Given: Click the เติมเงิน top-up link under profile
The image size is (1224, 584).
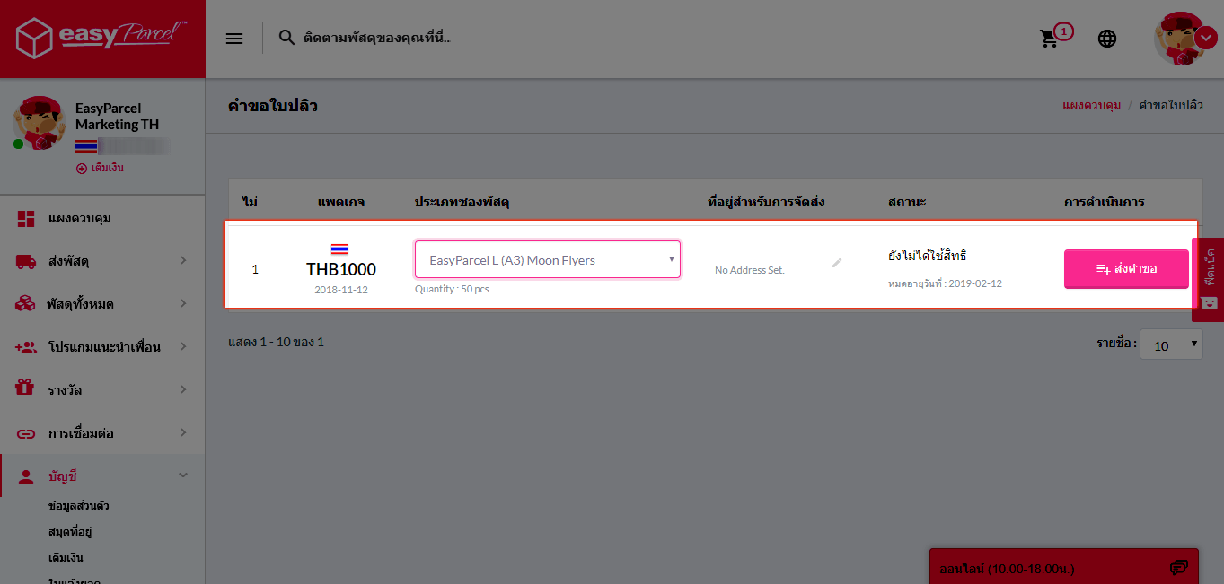Looking at the screenshot, I should [100, 169].
